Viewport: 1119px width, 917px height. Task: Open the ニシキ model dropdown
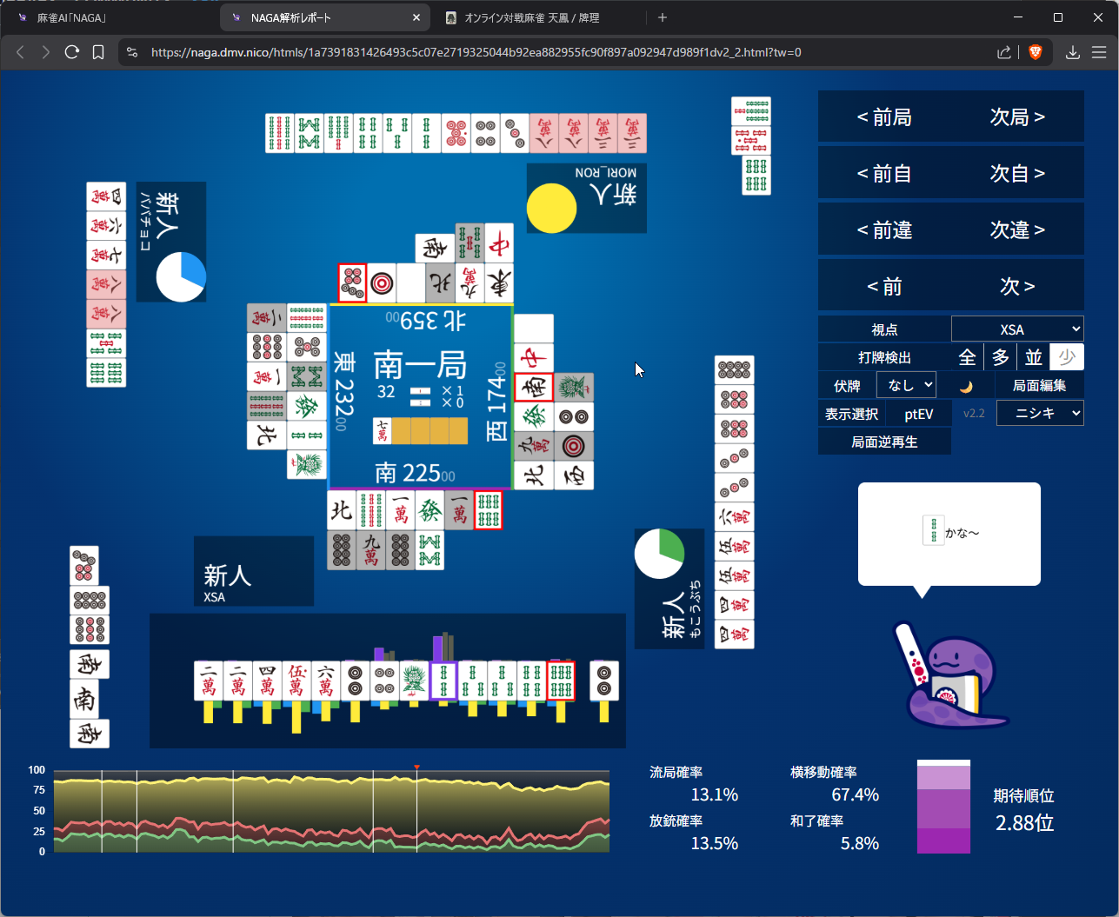click(1039, 413)
